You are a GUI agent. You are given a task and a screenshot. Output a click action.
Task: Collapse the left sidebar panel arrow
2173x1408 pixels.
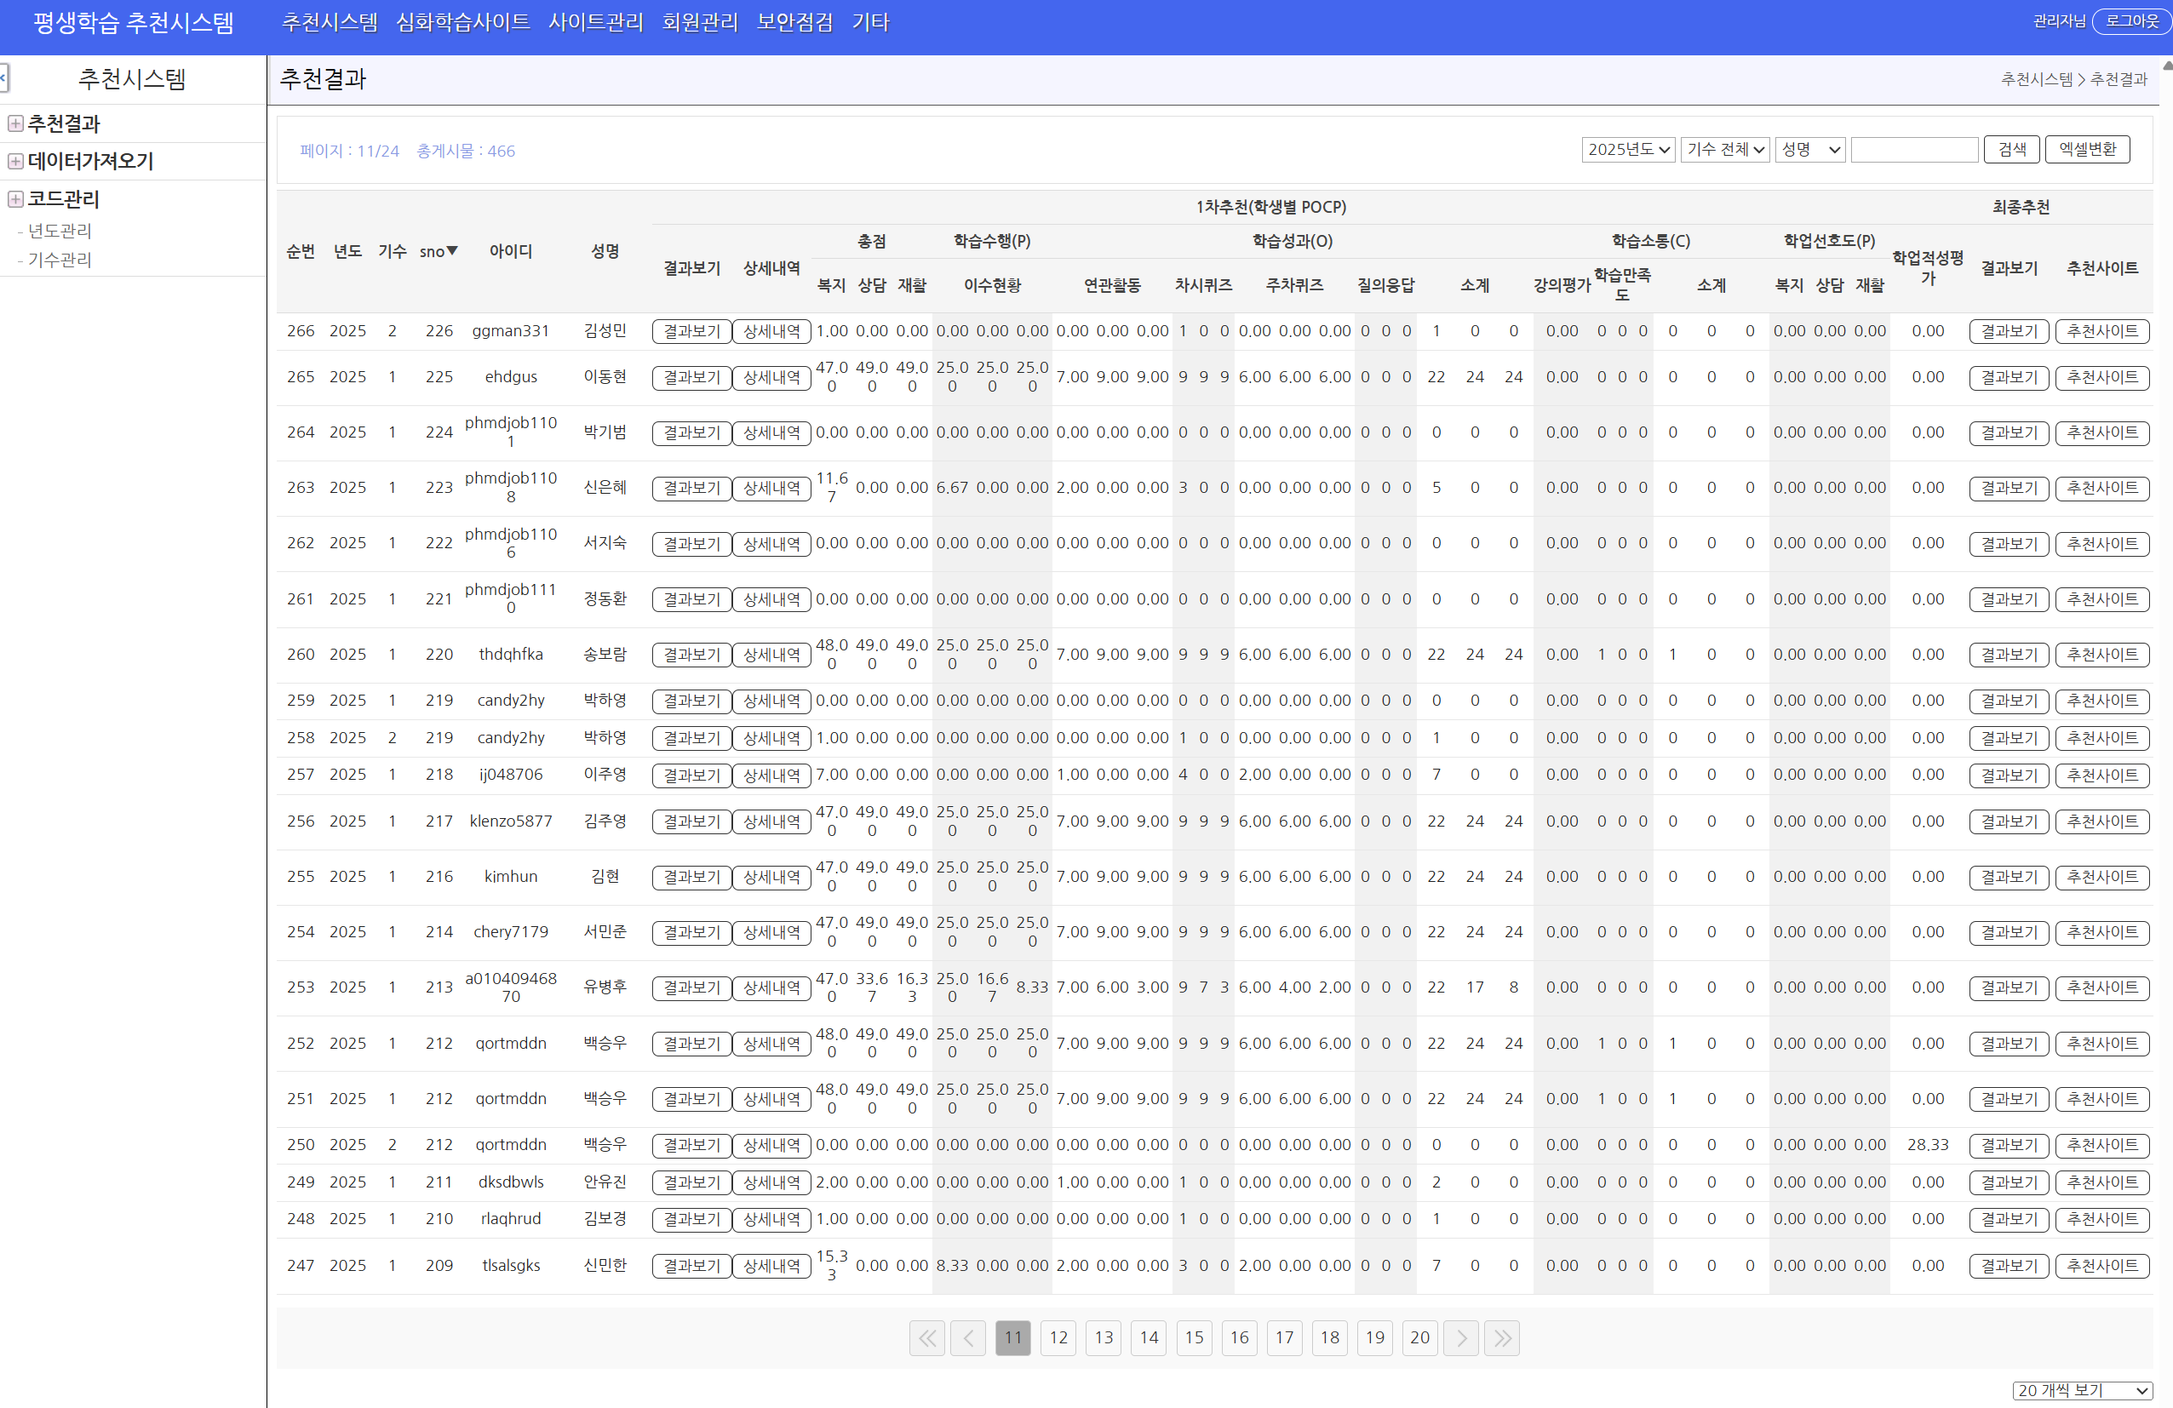tap(3, 78)
